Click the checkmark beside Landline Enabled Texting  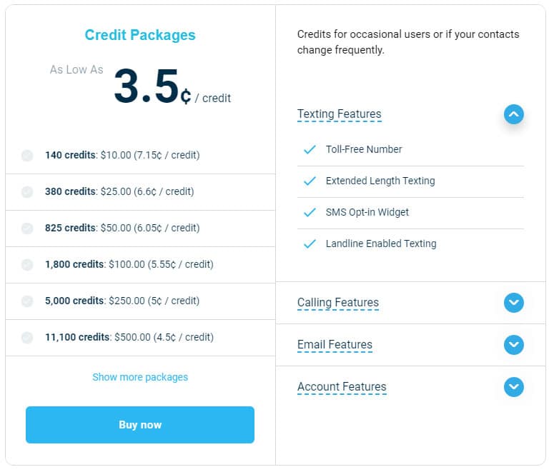[x=310, y=243]
